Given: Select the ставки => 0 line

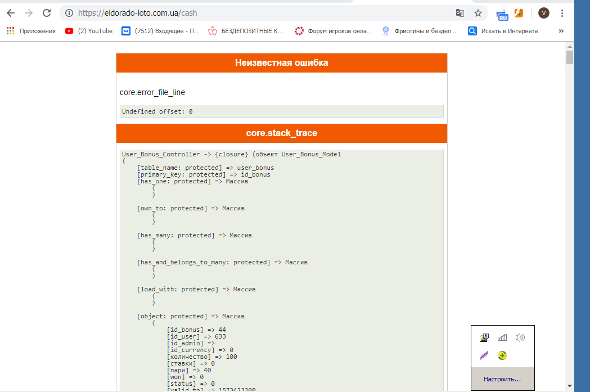Looking at the screenshot, I should [x=191, y=364].
